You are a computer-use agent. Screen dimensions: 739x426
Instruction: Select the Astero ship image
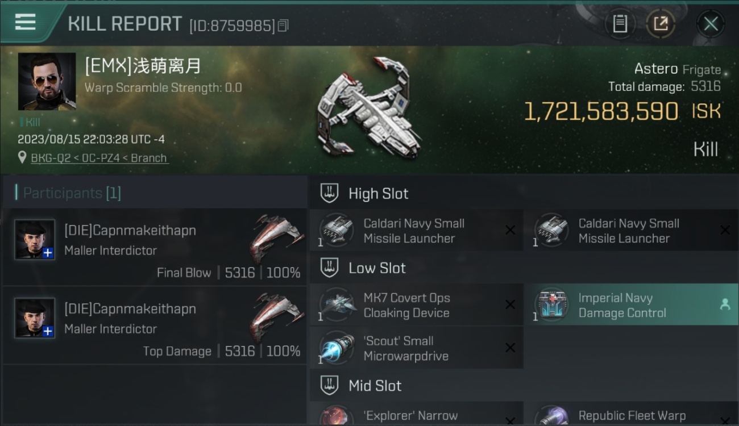368,107
